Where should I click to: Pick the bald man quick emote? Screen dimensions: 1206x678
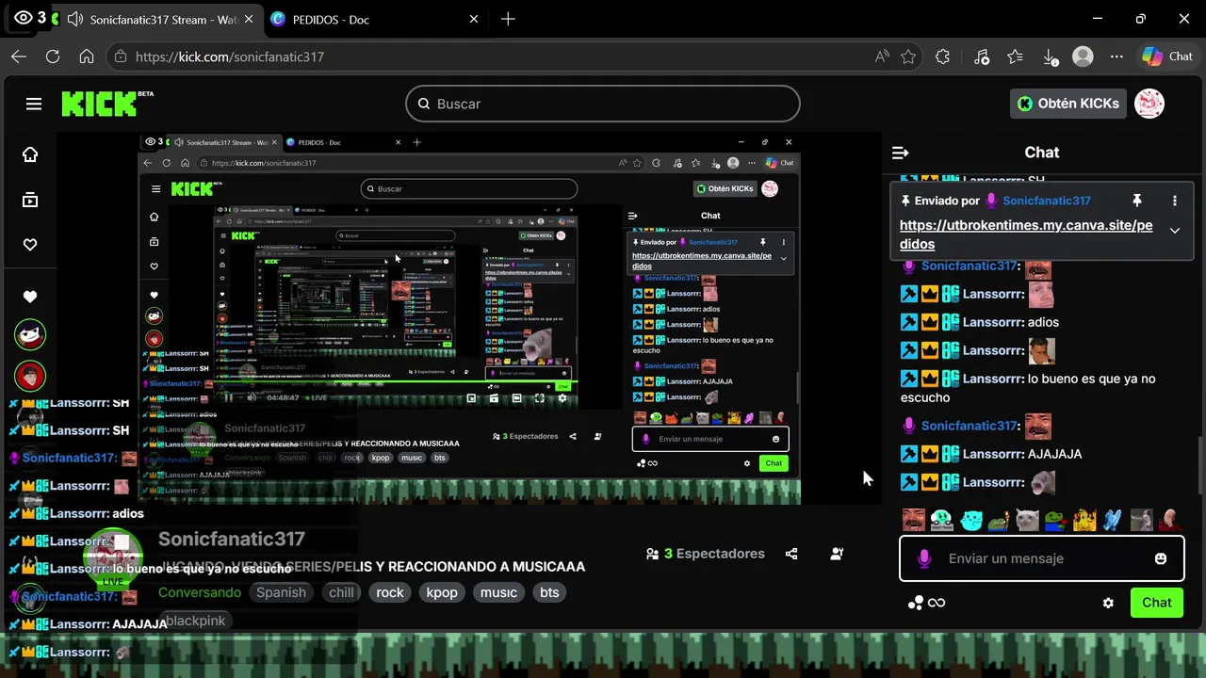[1169, 520]
